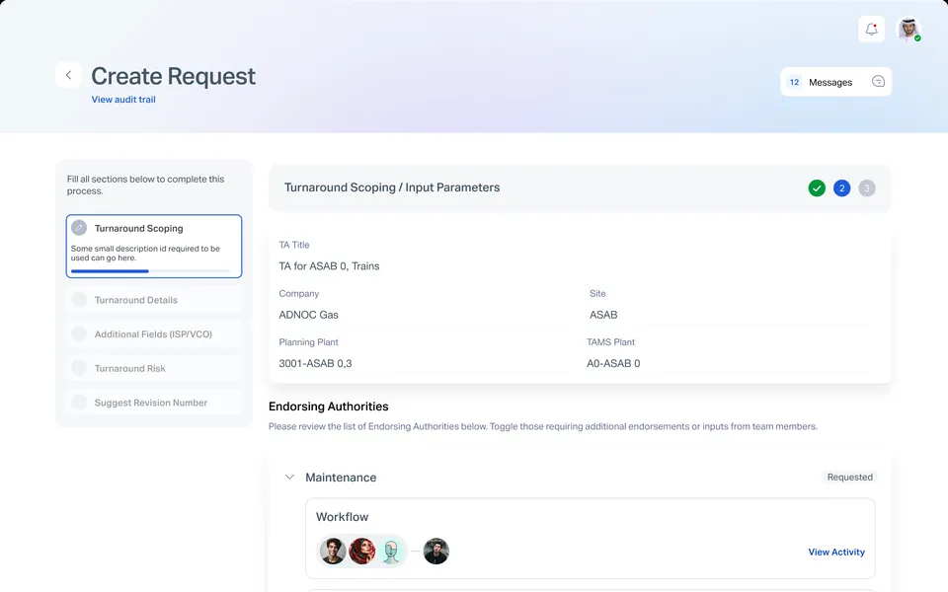Select the step 3 indicator circle

[x=866, y=187]
